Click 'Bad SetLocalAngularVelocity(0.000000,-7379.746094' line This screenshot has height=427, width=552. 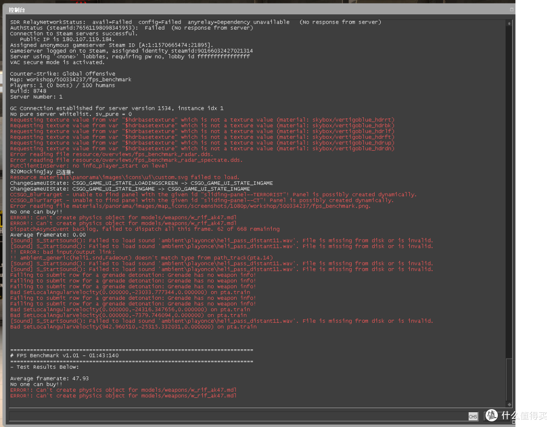pos(128,315)
